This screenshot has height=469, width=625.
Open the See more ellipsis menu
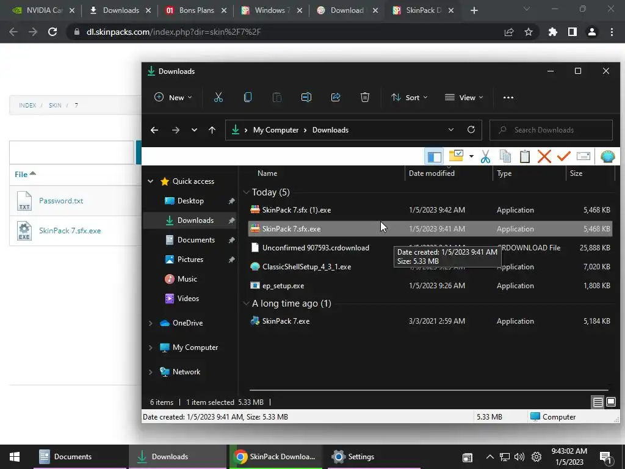coord(508,97)
